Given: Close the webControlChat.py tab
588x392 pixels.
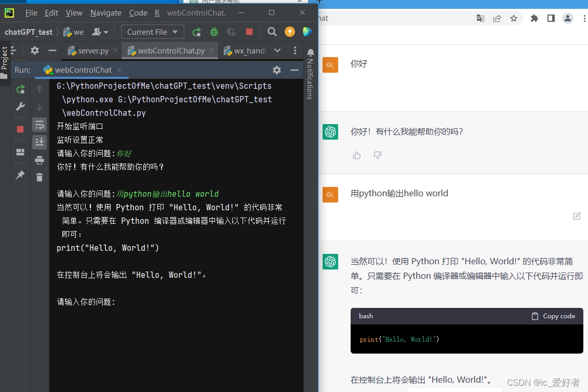Looking at the screenshot, I should pos(211,50).
